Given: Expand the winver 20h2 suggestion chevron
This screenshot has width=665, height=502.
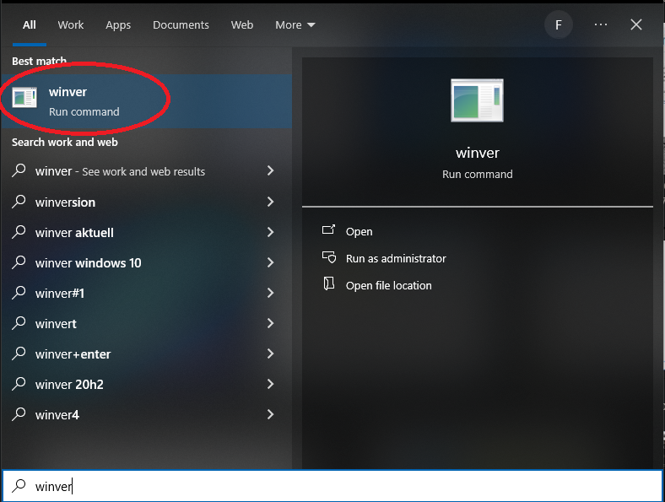Looking at the screenshot, I should point(270,384).
